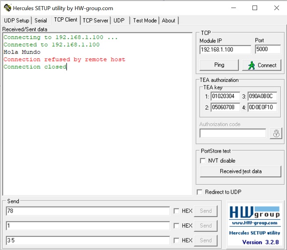The image size is (287, 250).
Task: Edit TEA key field 3
Action: pyautogui.click(x=262, y=96)
